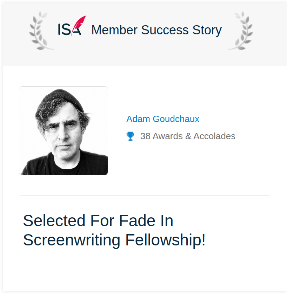Open the Selected For Fade In headline
Viewport: 287px width, 298px height.
pyautogui.click(x=98, y=221)
